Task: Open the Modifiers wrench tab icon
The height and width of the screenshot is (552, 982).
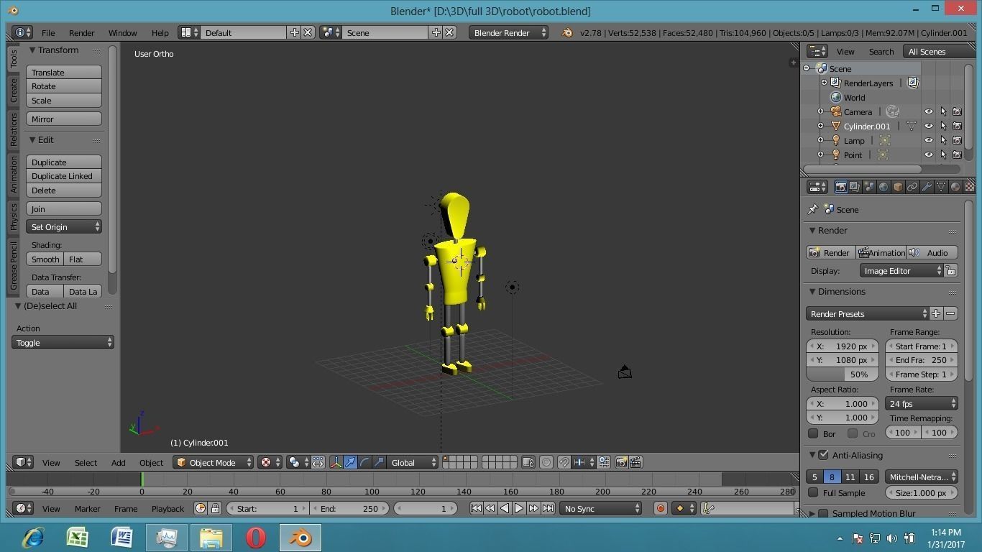Action: [x=927, y=187]
